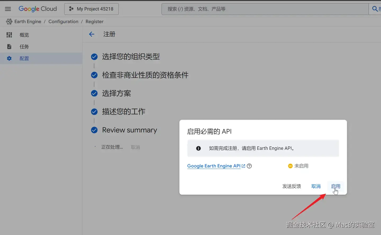The width and height of the screenshot is (381, 235).
Task: Click the help question mark icon
Action: [249, 166]
